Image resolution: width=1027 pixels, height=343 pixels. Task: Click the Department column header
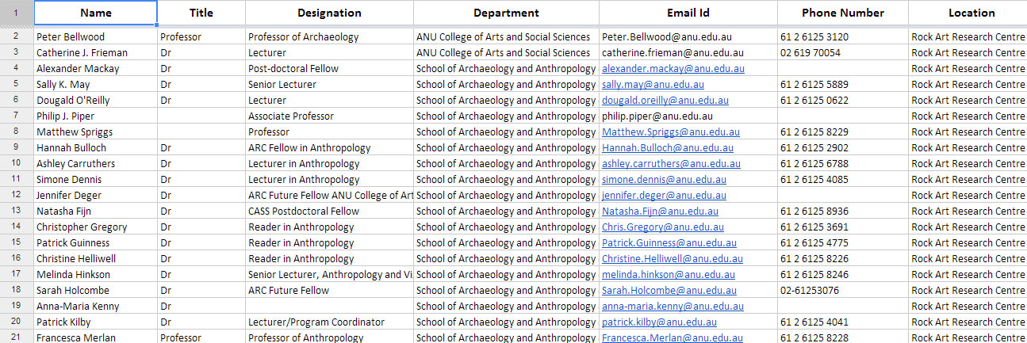[x=506, y=13]
